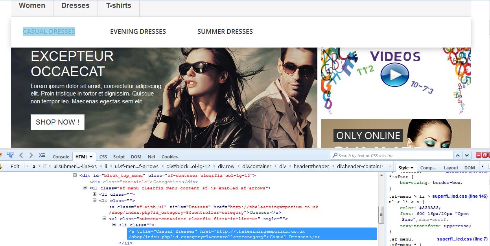This screenshot has height=246, width=490.
Task: Activate Firebug inspect element tool
Action: point(11,155)
